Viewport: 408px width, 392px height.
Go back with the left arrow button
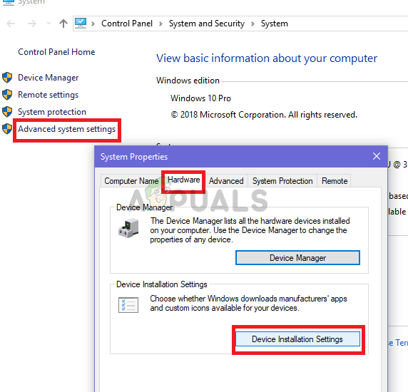pyautogui.click(x=11, y=24)
